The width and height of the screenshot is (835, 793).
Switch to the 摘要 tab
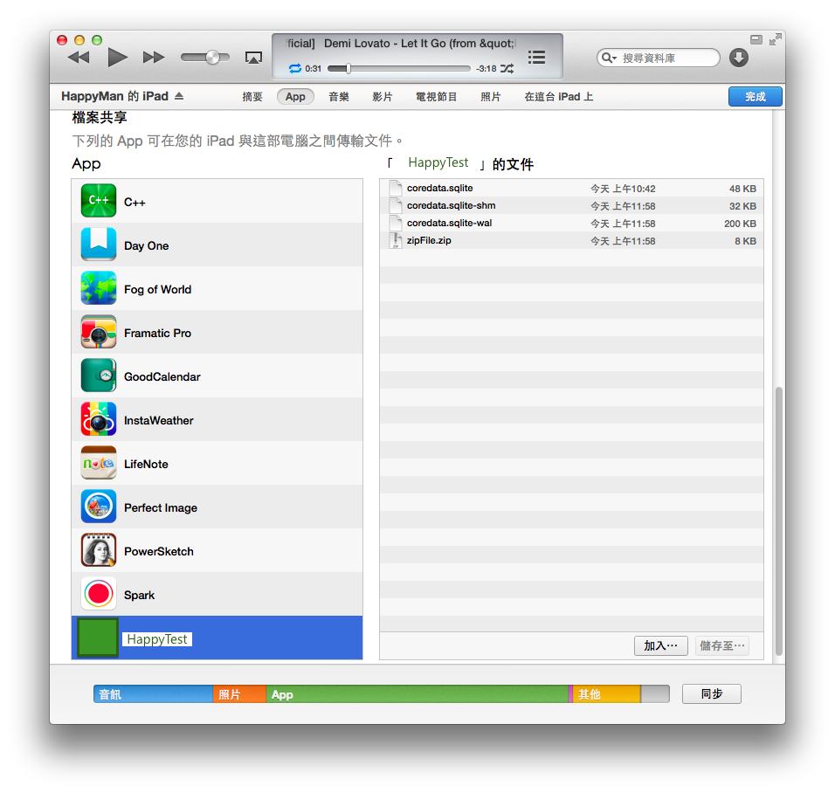click(252, 97)
